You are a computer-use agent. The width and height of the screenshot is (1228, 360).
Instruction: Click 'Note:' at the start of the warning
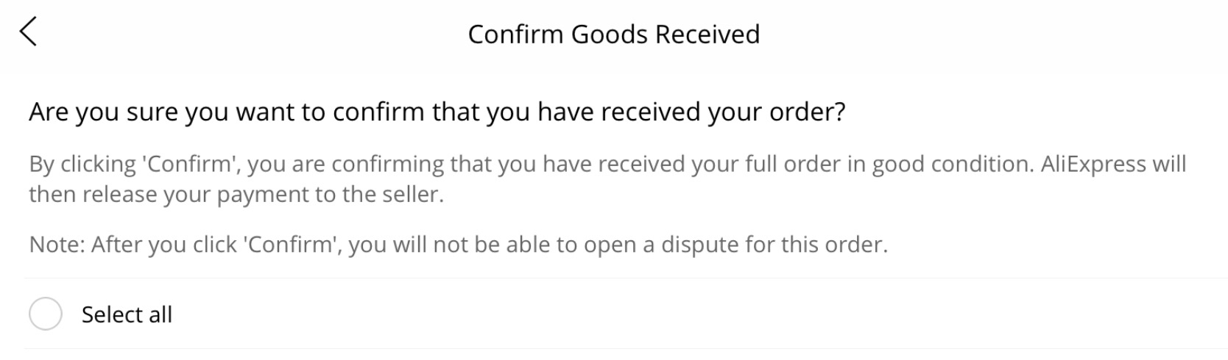coord(57,244)
